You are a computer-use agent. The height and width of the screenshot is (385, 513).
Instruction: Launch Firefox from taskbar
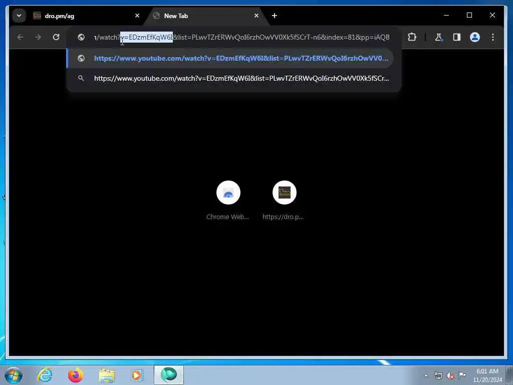(75, 375)
